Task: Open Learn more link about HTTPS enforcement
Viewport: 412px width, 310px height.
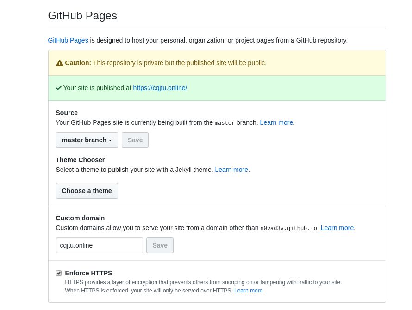Action: tap(249, 291)
